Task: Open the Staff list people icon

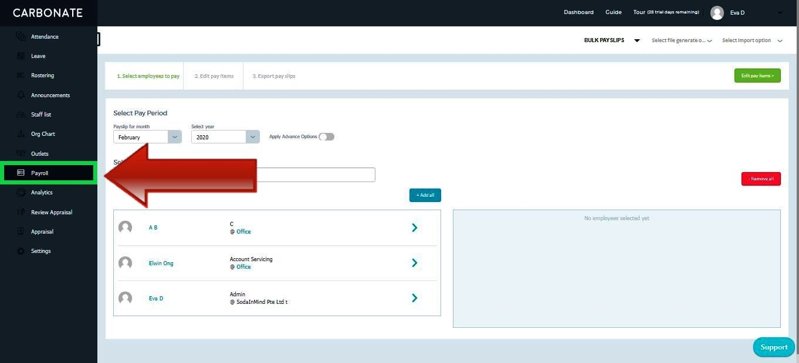Action: coord(22,114)
